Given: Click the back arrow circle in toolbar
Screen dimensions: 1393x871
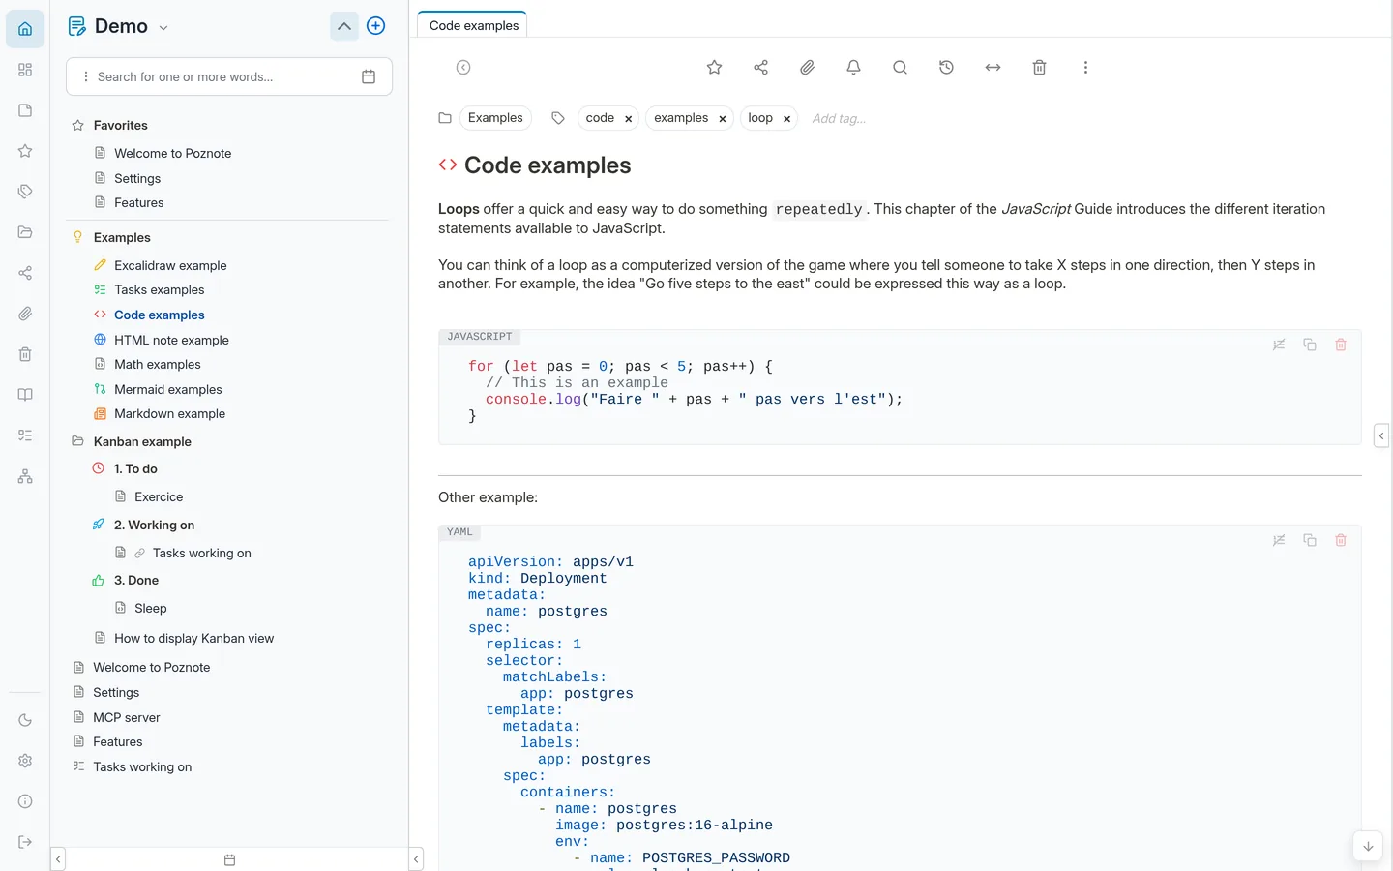Looking at the screenshot, I should (463, 67).
